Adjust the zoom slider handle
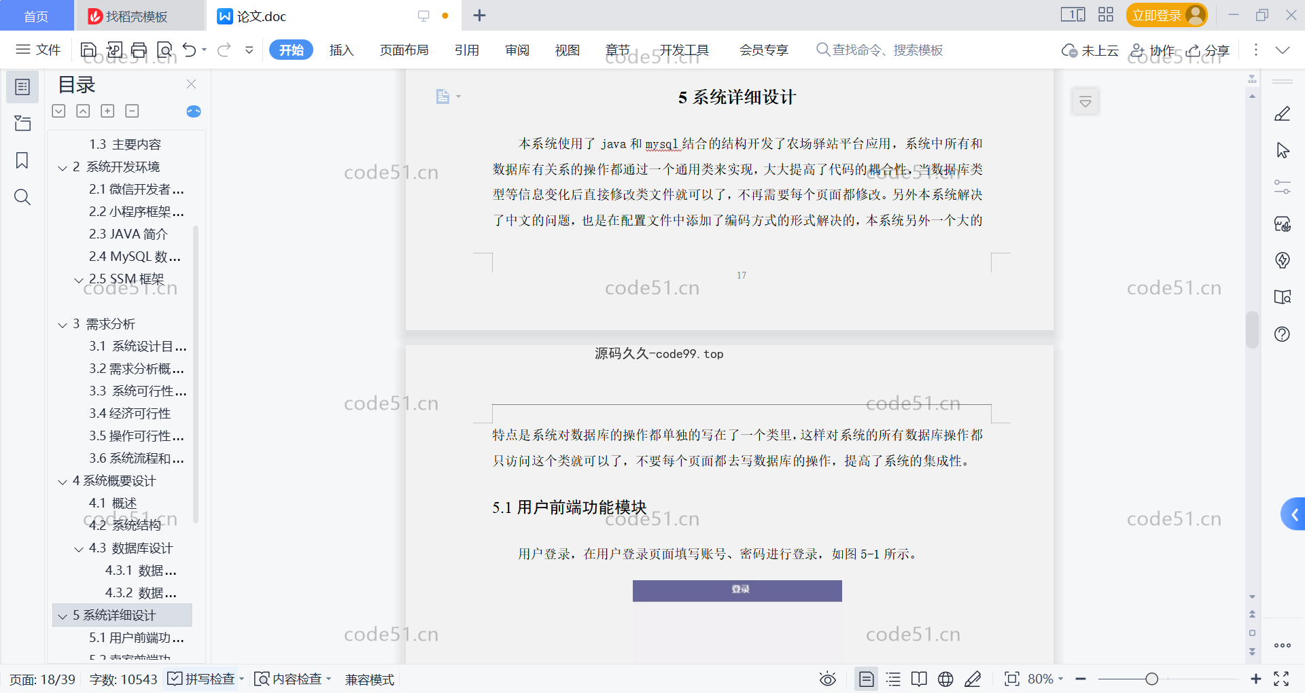The image size is (1305, 693). coord(1151,679)
